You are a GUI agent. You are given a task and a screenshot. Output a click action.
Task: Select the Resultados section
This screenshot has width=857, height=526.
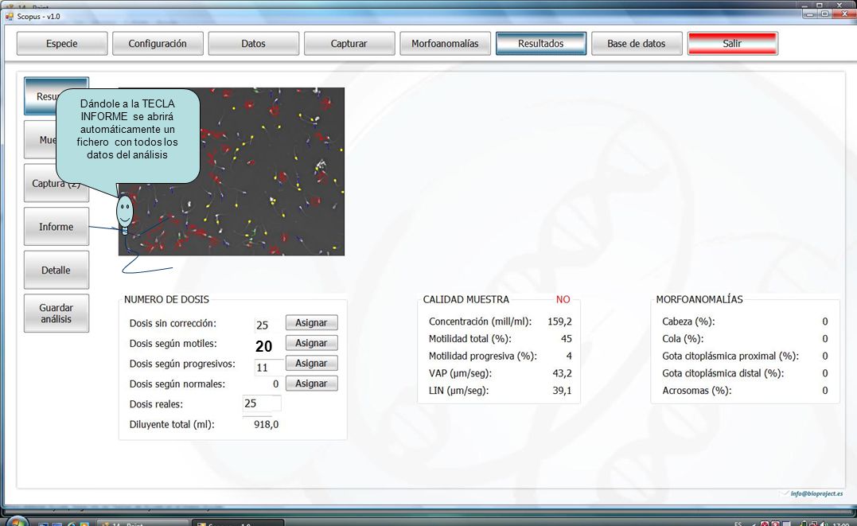pos(541,44)
